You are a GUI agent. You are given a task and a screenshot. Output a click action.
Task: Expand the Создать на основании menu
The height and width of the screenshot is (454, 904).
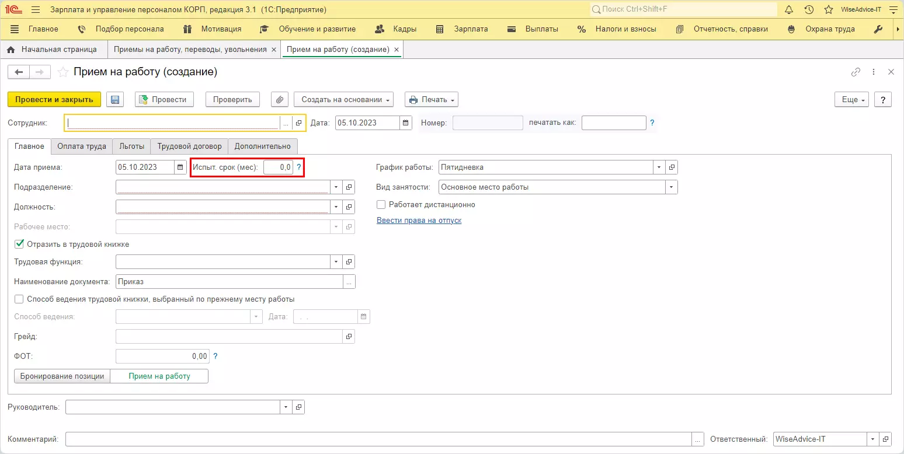[x=343, y=100]
